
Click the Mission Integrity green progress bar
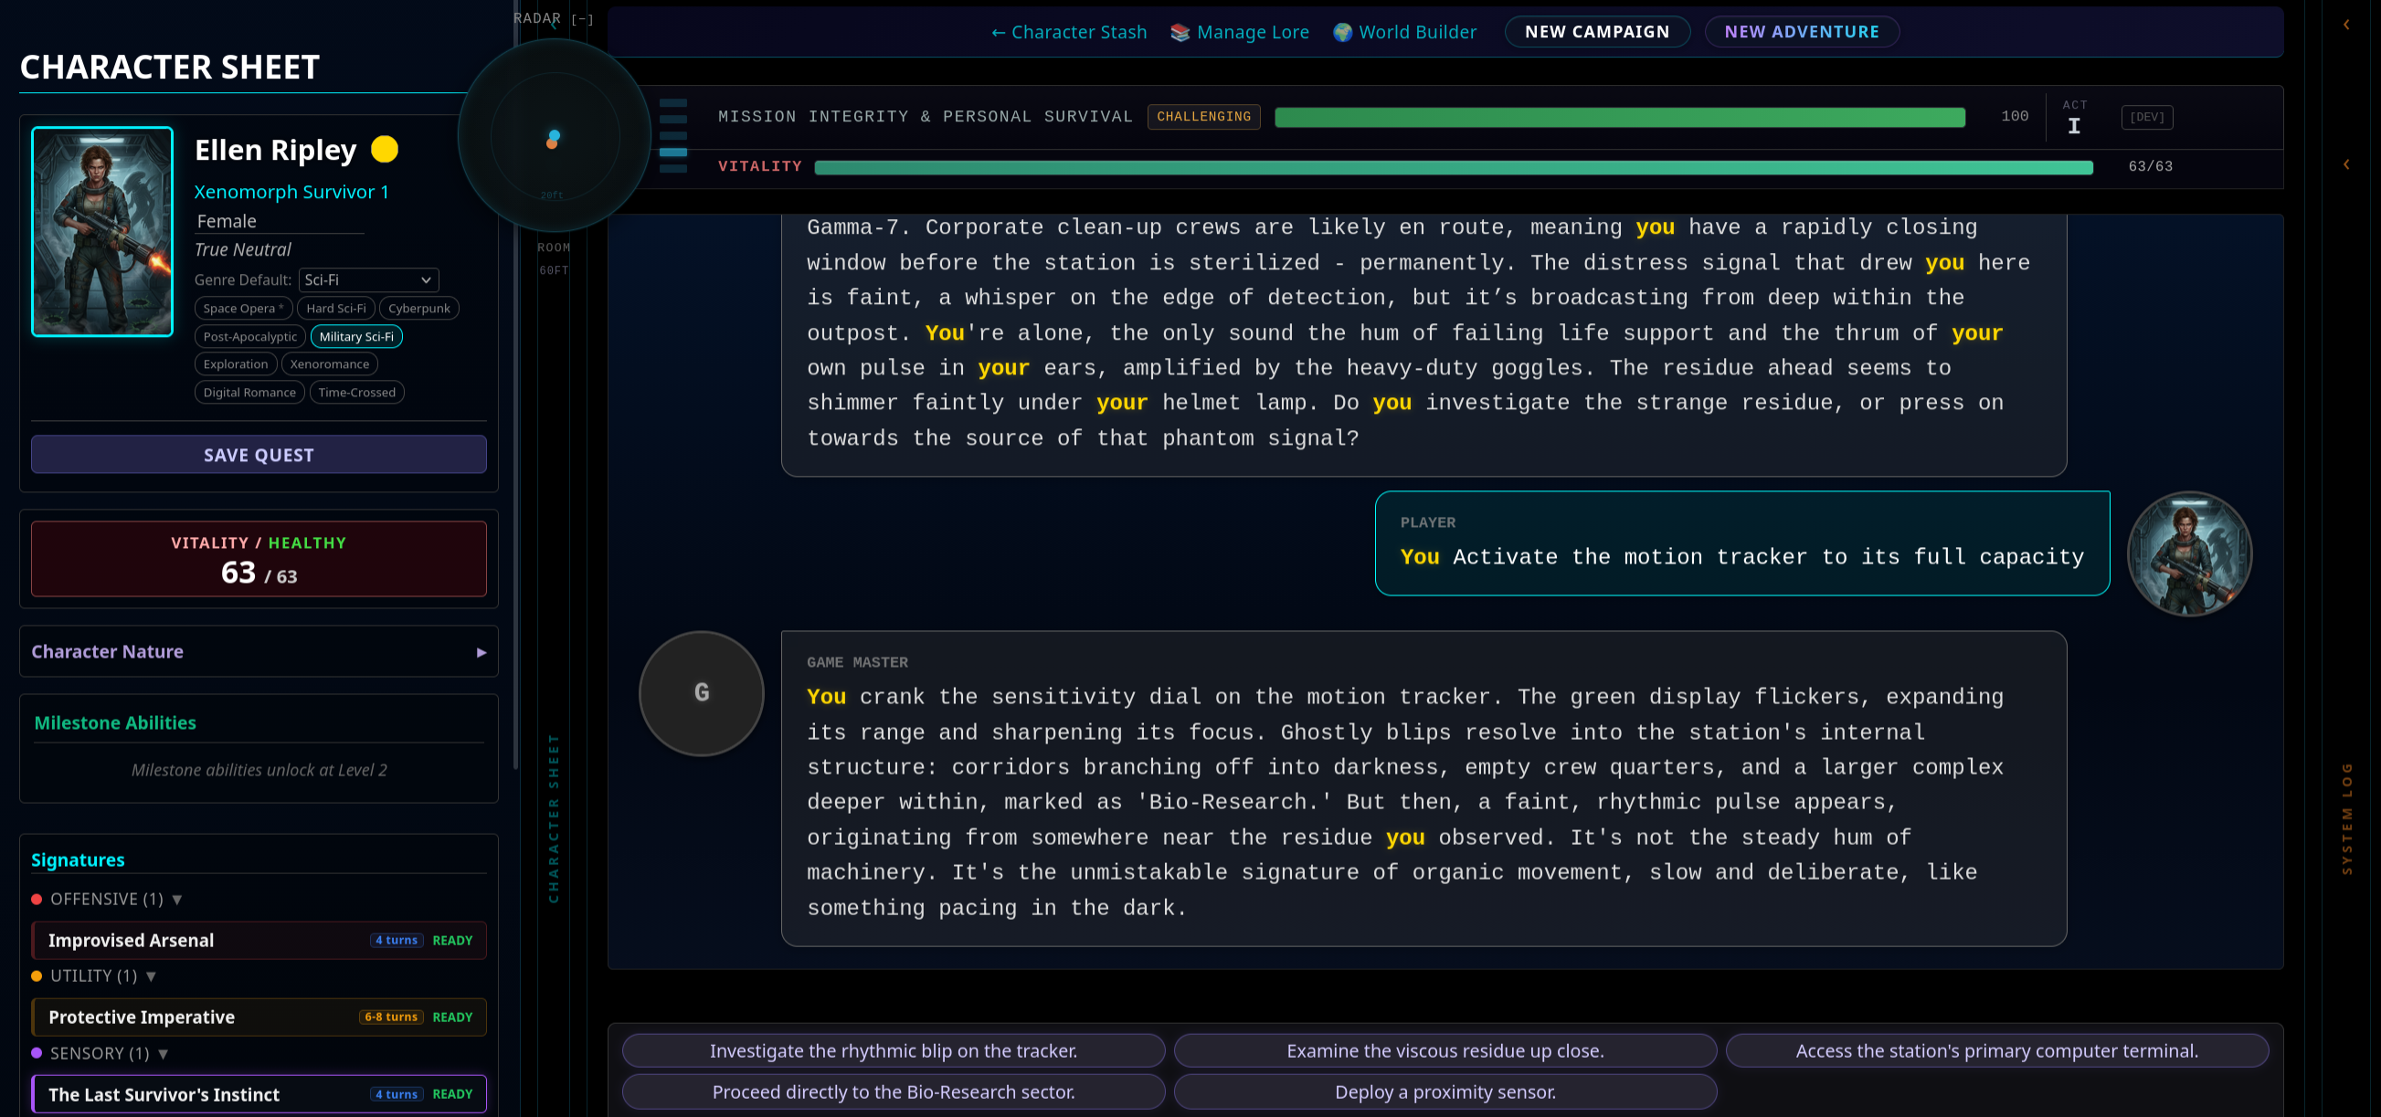point(1619,116)
